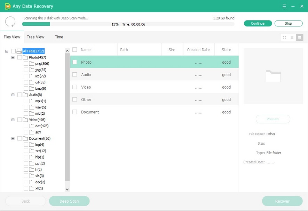This screenshot has width=308, height=211.
Task: Check the Document(26) tree checkbox
Action: coord(19,138)
